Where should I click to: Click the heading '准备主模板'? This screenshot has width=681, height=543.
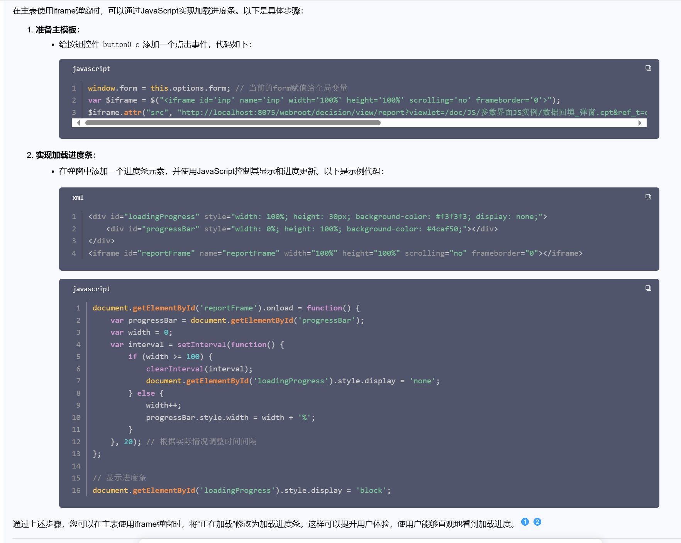(x=56, y=30)
